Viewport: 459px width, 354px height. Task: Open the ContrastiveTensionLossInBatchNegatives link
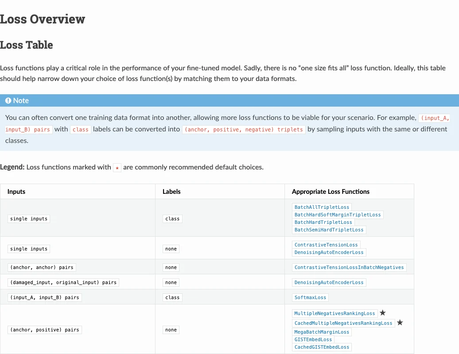pos(349,267)
